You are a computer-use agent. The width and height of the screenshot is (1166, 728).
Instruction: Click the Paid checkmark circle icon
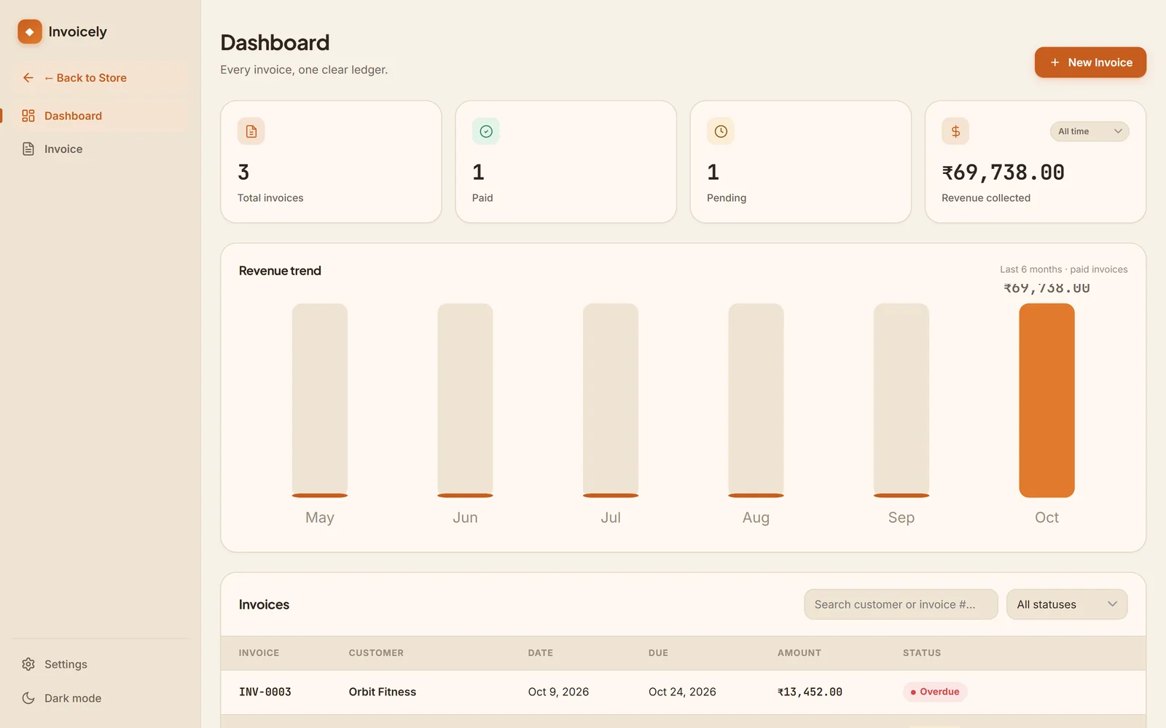pyautogui.click(x=486, y=132)
